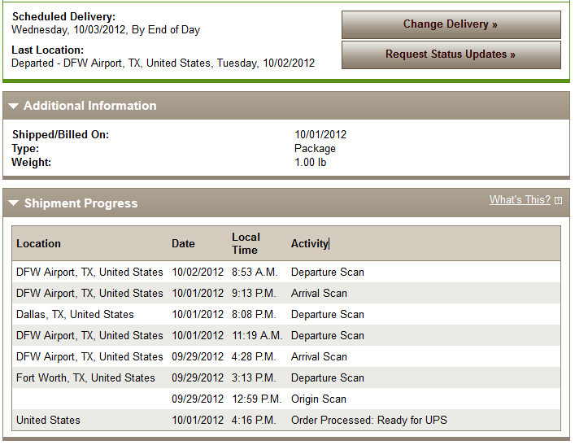Click the Fort Worth, TX location entry
Viewport: 575px width, 445px height.
[85, 377]
